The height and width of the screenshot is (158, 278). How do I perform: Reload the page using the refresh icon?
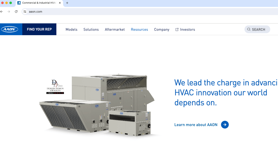click(16, 12)
